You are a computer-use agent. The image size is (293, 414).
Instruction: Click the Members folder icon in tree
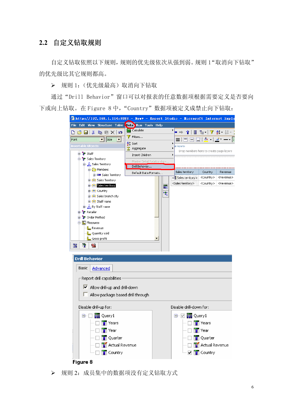pyautogui.click(x=94, y=170)
